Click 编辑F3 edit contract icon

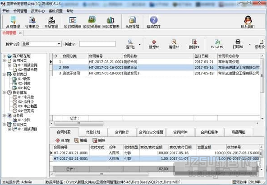coord(174,44)
